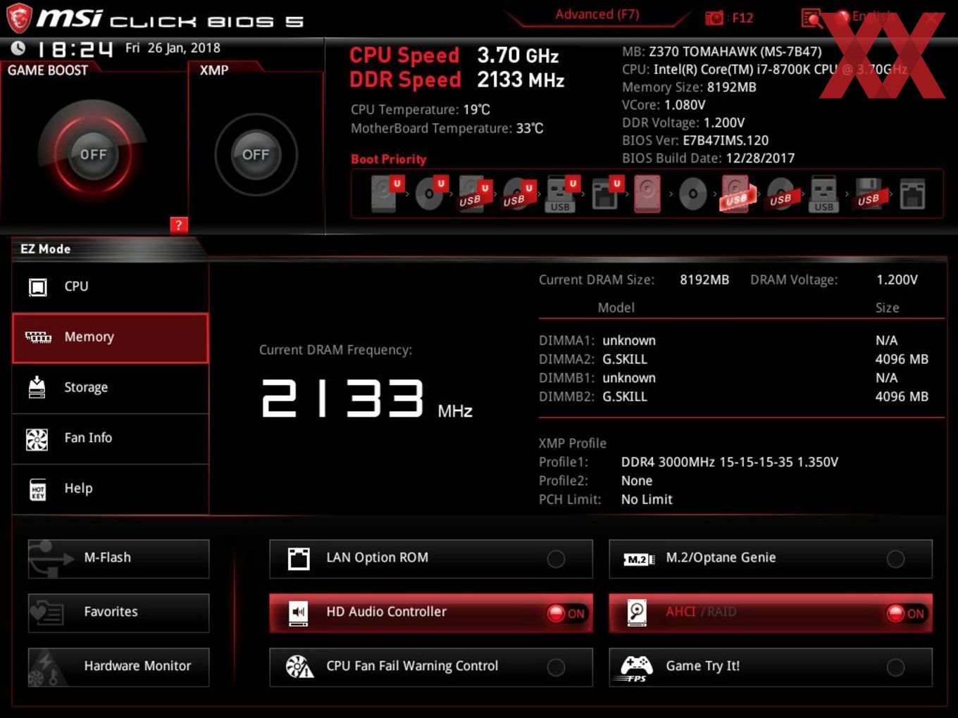Select the red highlighted legacy hard disk icon
This screenshot has height=718, width=958.
coord(647,194)
